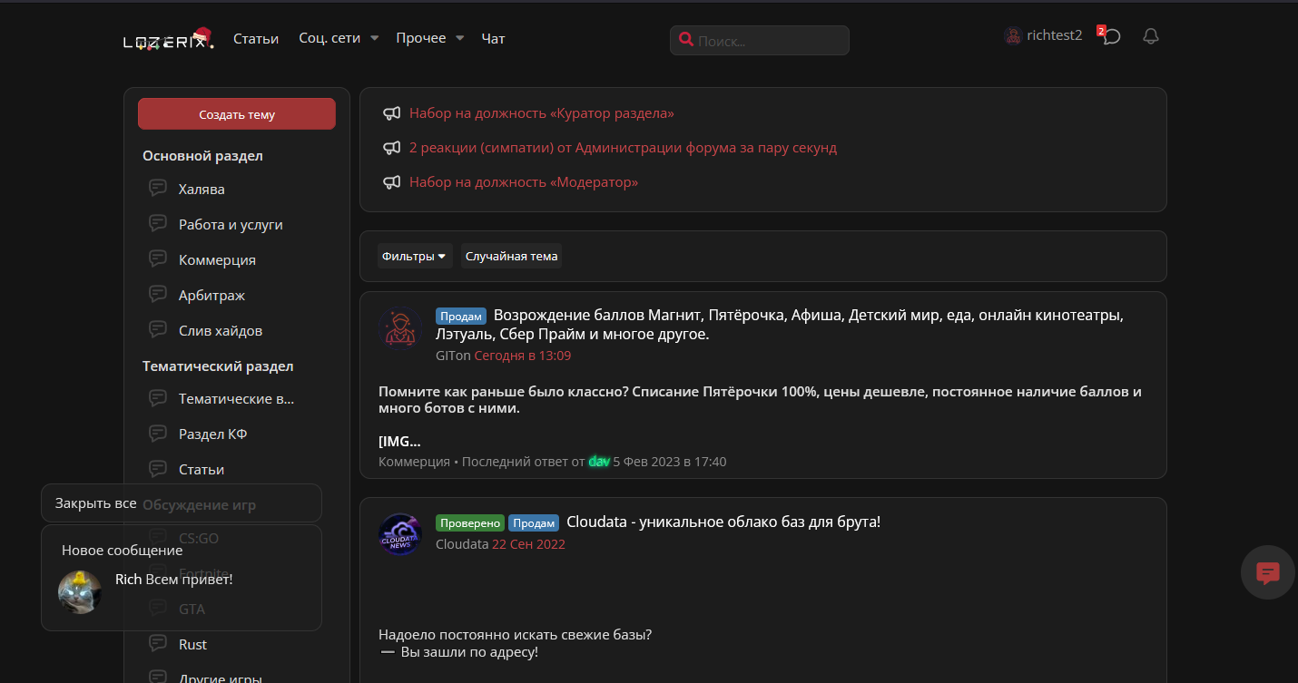
Task: Open the Новое сообщение popup from Rich
Action: coord(182,578)
